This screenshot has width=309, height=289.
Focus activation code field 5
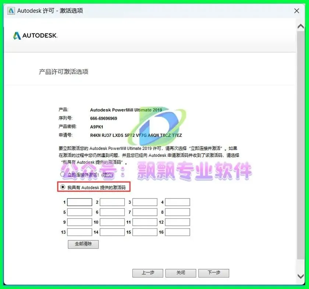79,212
